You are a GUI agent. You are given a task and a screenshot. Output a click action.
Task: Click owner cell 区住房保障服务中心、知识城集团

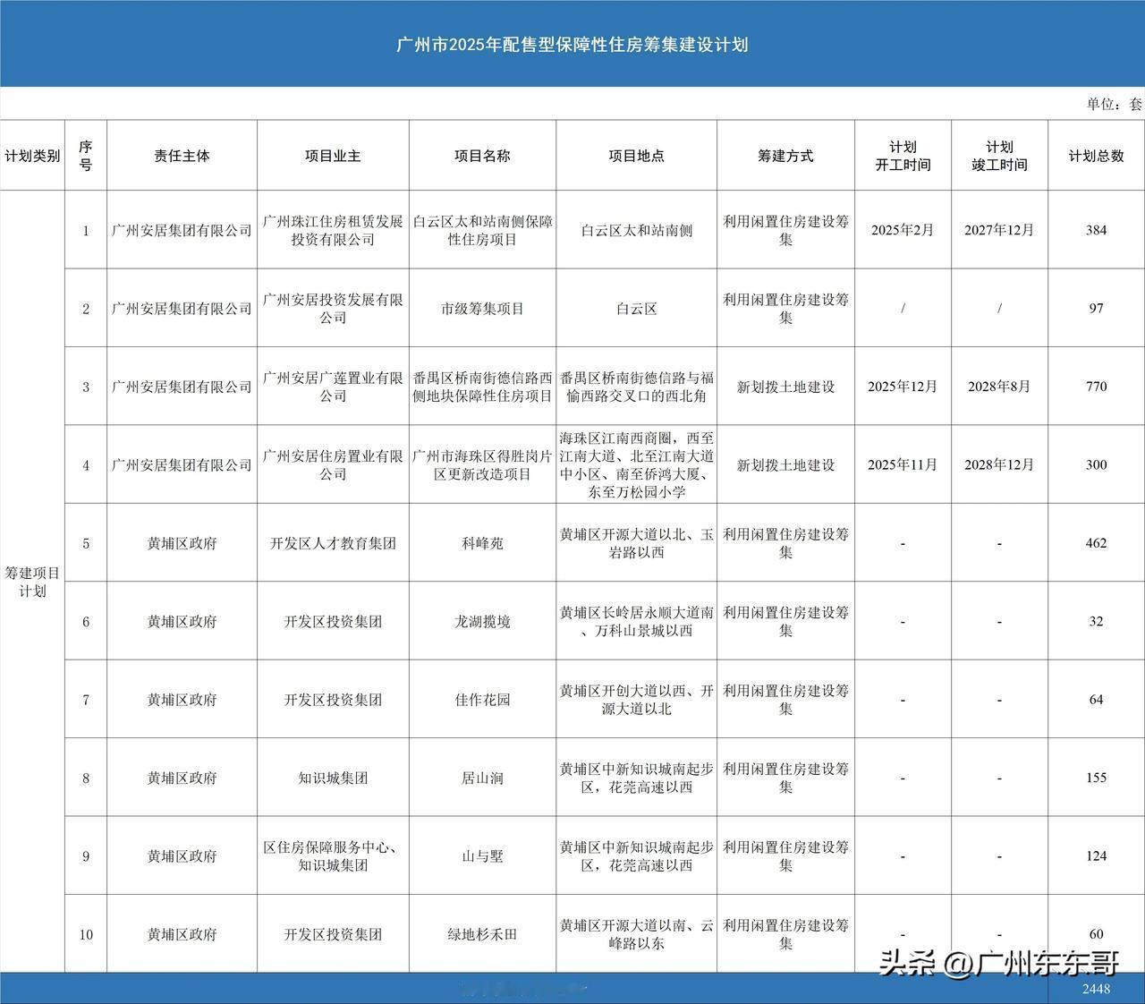point(333,856)
